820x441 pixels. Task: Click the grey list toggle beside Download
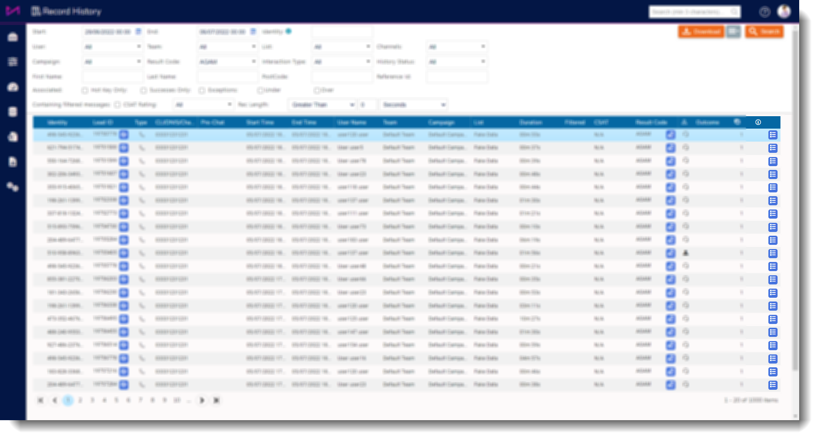click(733, 31)
